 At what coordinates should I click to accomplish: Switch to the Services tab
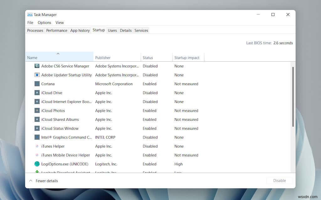point(141,30)
